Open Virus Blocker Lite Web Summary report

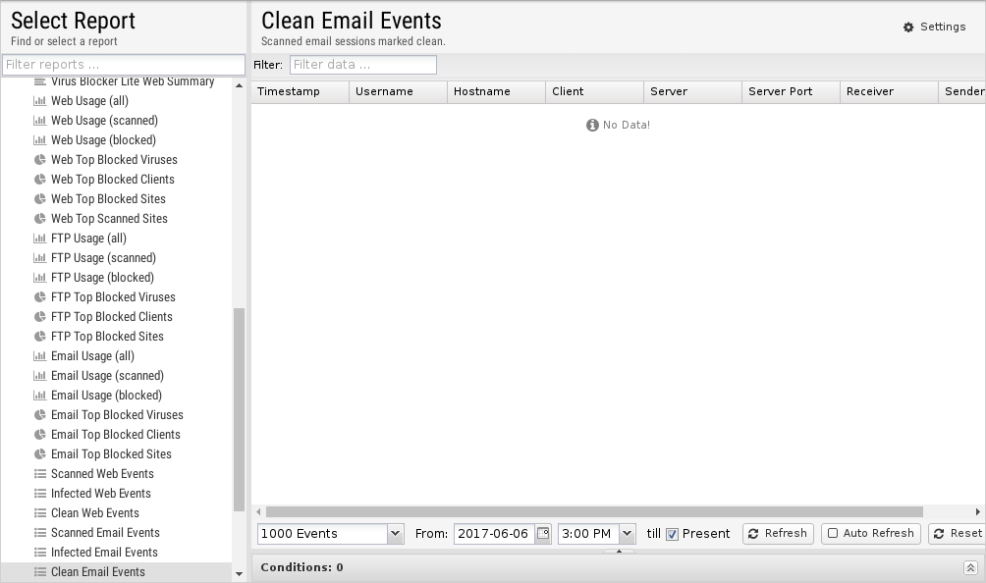click(116, 81)
